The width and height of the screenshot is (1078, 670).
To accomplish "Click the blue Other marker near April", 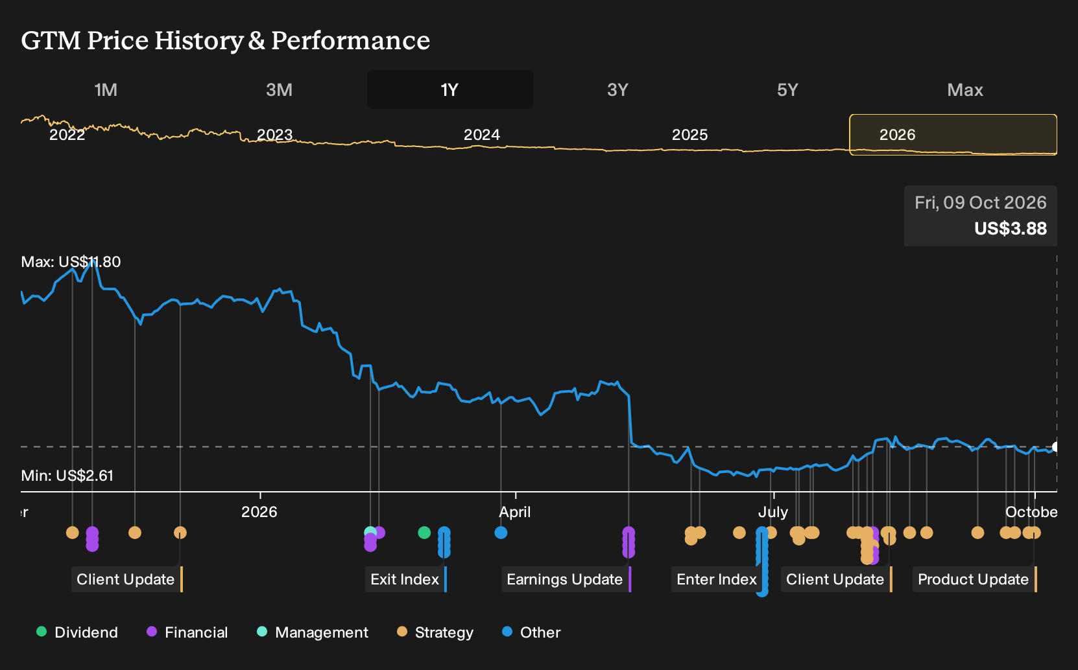I will (501, 533).
